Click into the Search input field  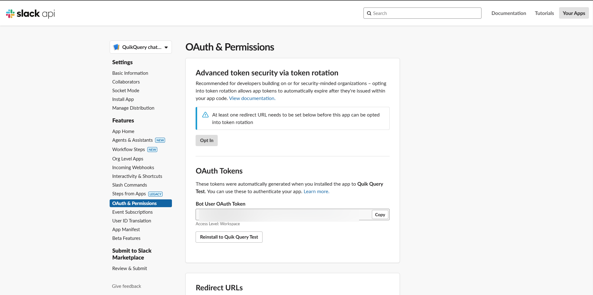click(422, 13)
